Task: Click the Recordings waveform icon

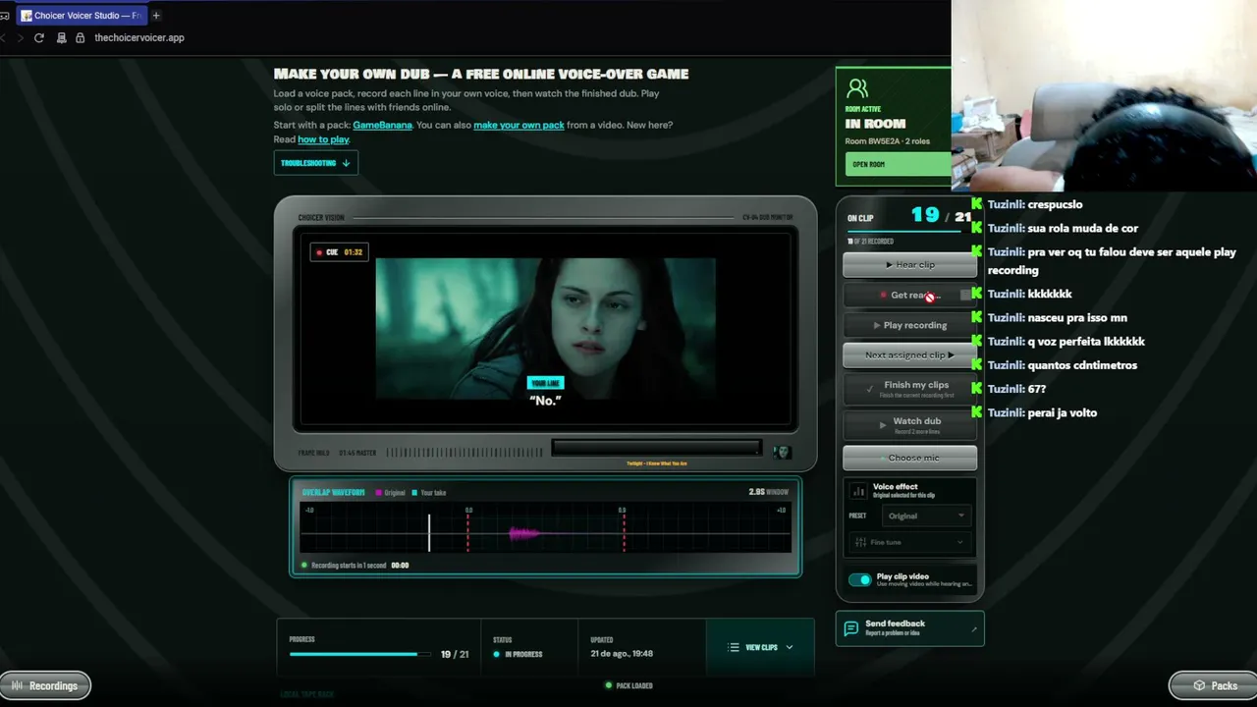Action: 17,685
